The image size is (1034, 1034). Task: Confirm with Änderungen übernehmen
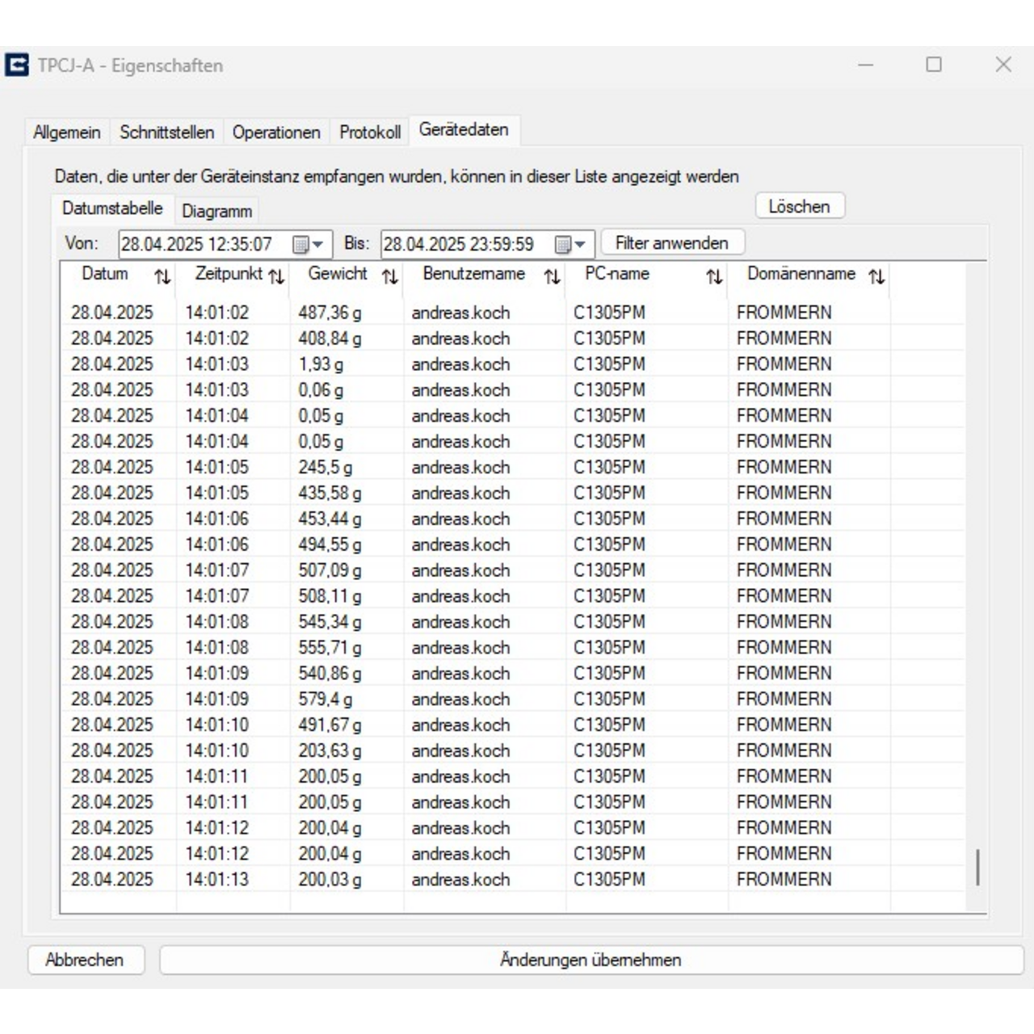click(x=591, y=960)
